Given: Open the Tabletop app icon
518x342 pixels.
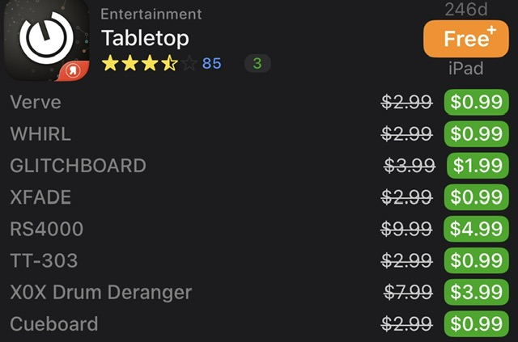Looking at the screenshot, I should (45, 42).
